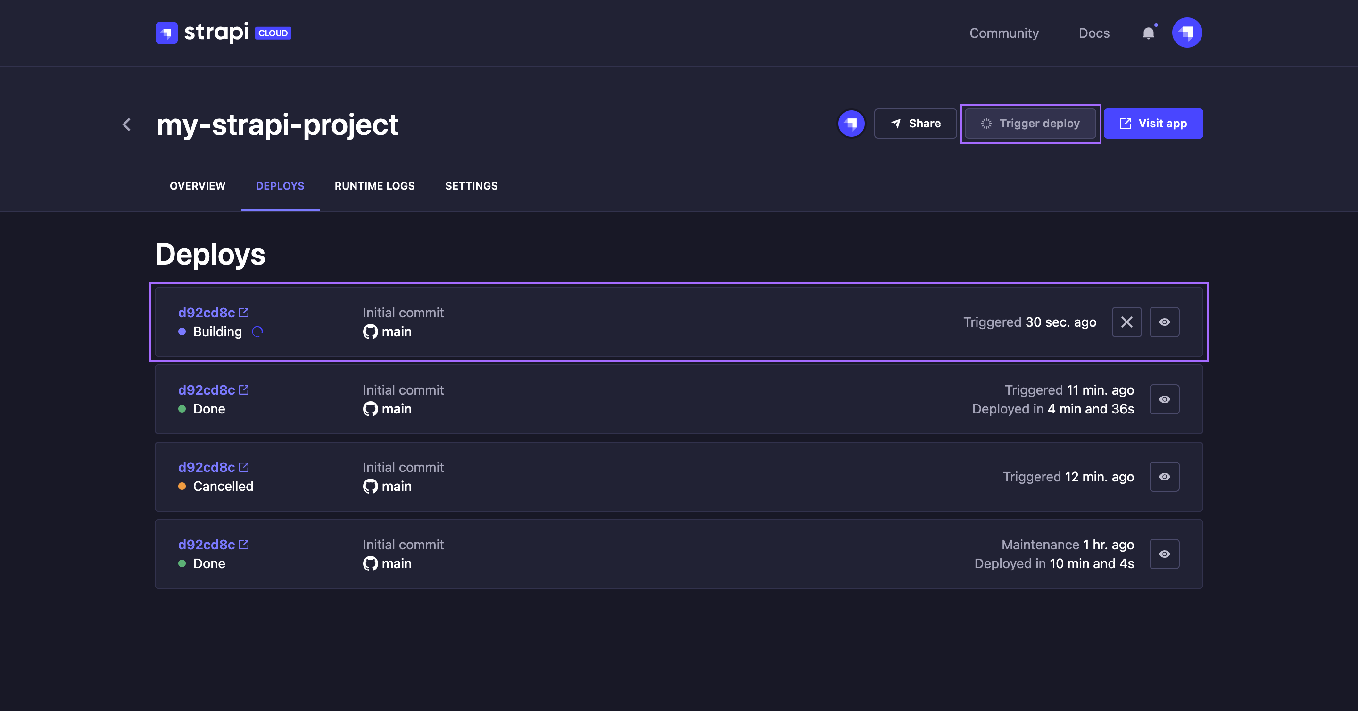Click the Visit app button
This screenshot has height=711, width=1358.
[1153, 124]
